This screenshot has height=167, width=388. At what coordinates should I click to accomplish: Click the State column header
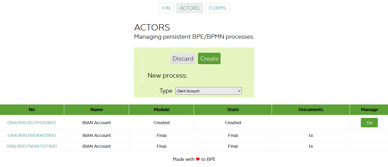coord(233,110)
